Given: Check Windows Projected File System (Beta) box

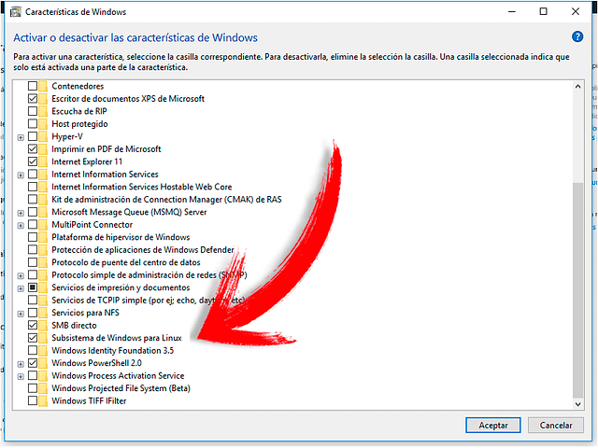Looking at the screenshot, I should [x=33, y=388].
